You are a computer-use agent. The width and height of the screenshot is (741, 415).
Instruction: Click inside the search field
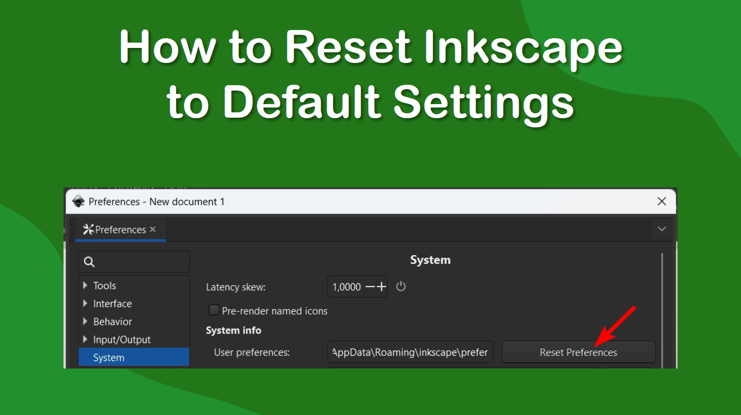141,261
